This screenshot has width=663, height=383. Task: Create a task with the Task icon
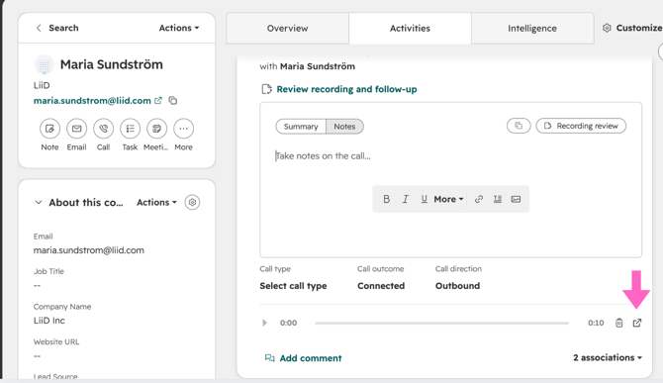131,129
